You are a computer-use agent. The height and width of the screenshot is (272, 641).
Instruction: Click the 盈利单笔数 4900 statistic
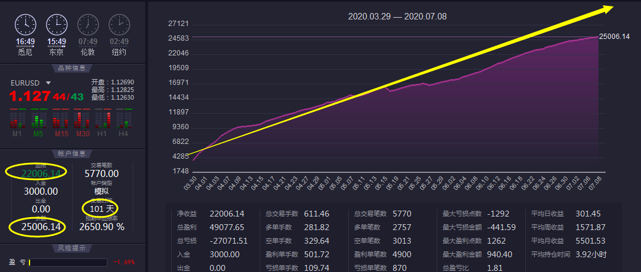(382, 254)
